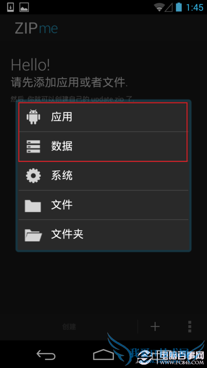Tap the gear icon for 系统

(x=33, y=175)
